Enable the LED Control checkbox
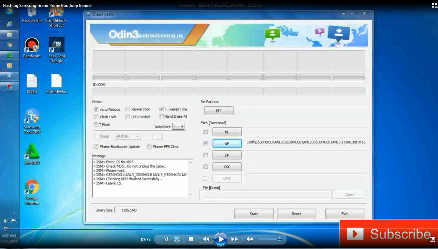This screenshot has width=438, height=249. click(128, 117)
